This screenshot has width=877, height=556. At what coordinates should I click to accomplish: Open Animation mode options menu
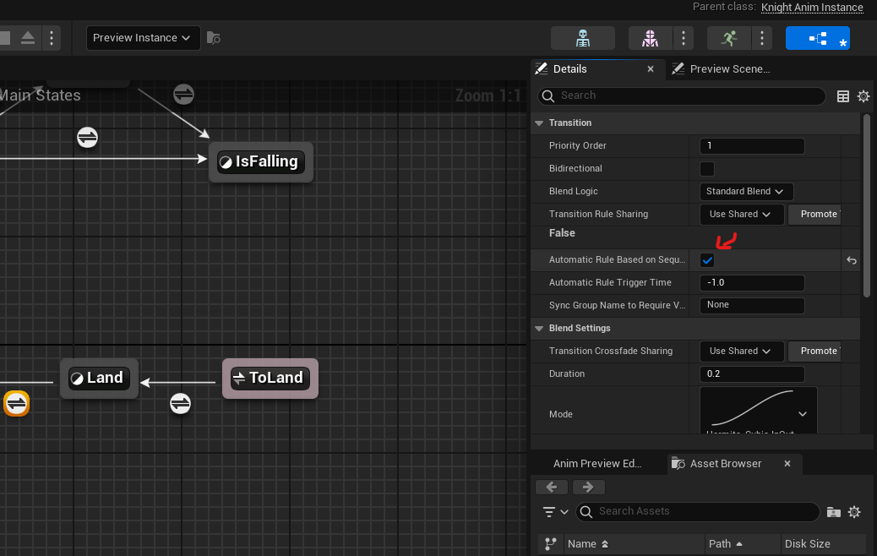click(762, 38)
